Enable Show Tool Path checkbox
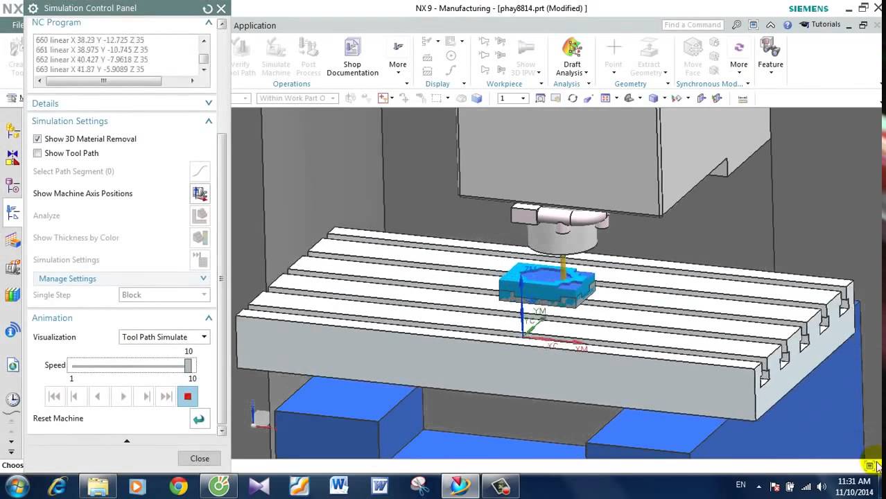The width and height of the screenshot is (886, 499). 37,153
